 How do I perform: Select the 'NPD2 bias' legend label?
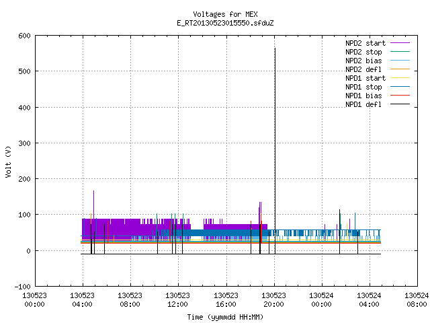(x=363, y=61)
